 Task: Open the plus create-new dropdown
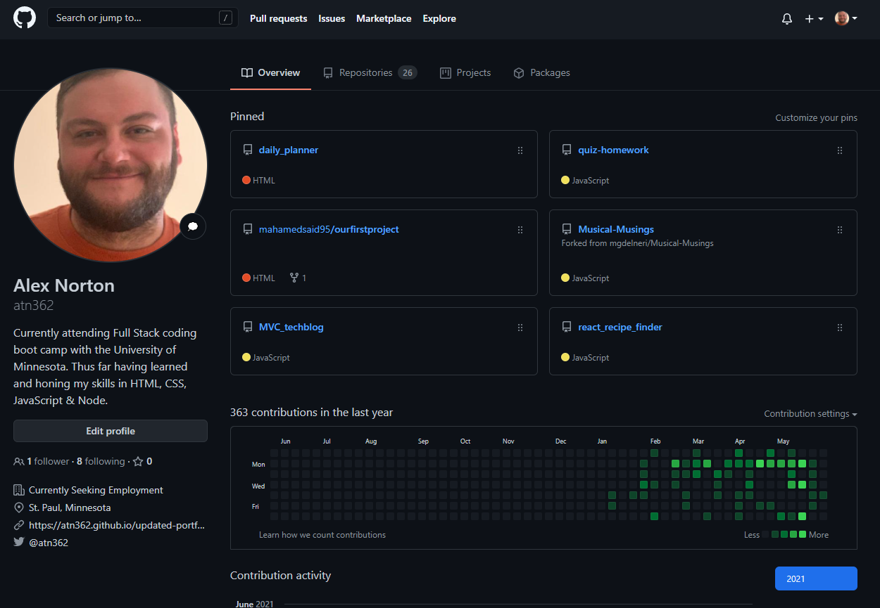(814, 19)
